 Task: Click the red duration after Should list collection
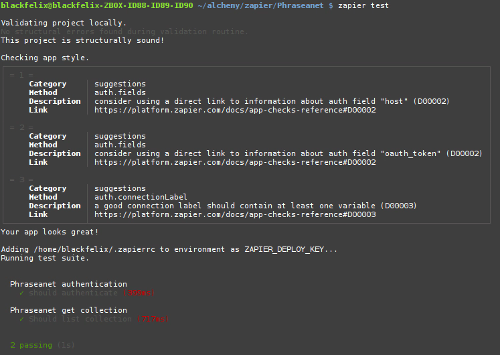[153, 319]
